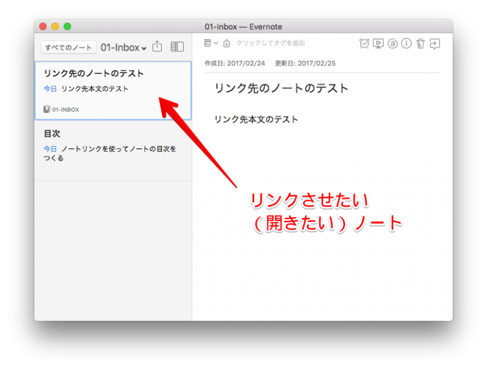This screenshot has height=370, width=487.
Task: Click the lock icon beside the tag field
Action: click(x=226, y=43)
